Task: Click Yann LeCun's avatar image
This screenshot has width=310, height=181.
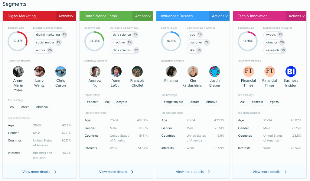Action: [x=116, y=71]
